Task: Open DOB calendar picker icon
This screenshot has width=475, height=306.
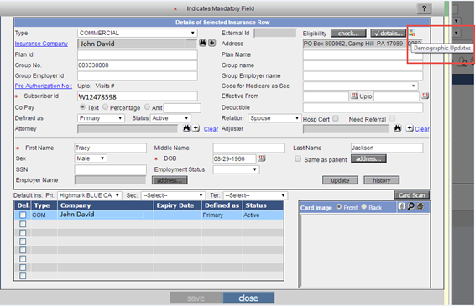Action: tap(262, 158)
